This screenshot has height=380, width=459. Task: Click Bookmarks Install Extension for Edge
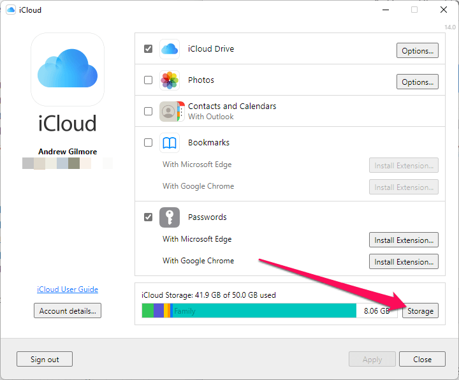tap(404, 165)
